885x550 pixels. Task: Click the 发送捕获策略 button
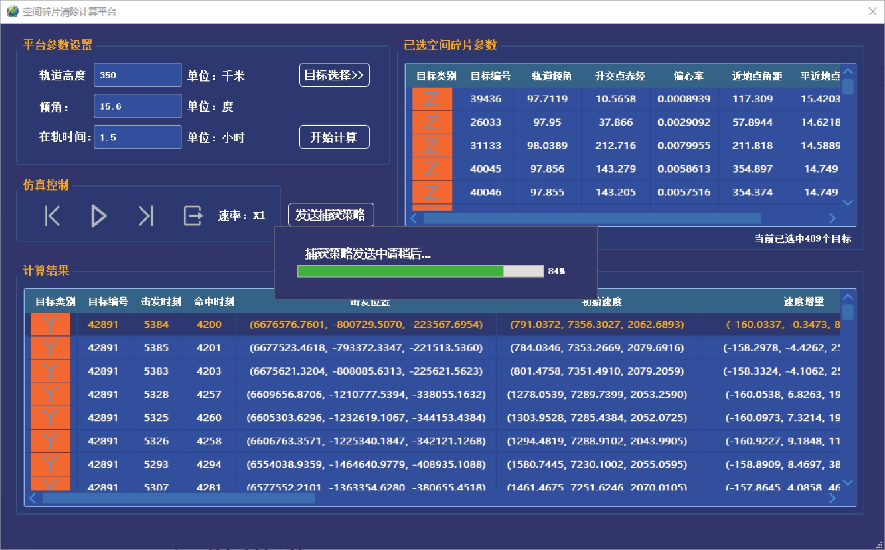[x=331, y=215]
